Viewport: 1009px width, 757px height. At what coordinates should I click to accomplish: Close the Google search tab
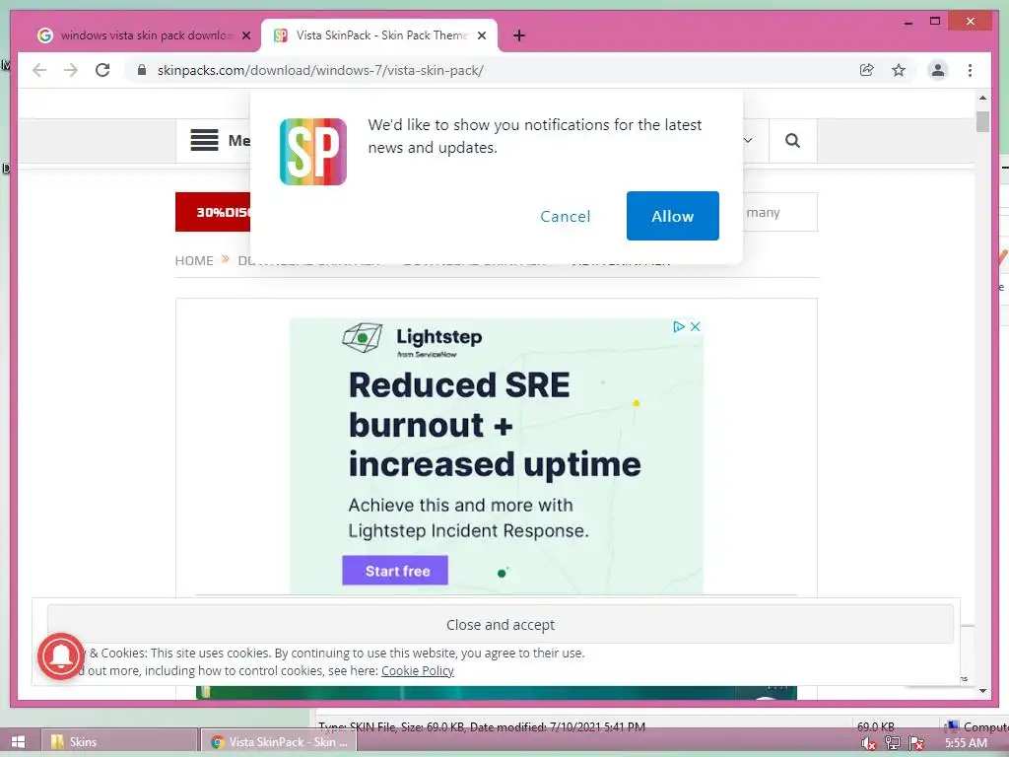[245, 35]
